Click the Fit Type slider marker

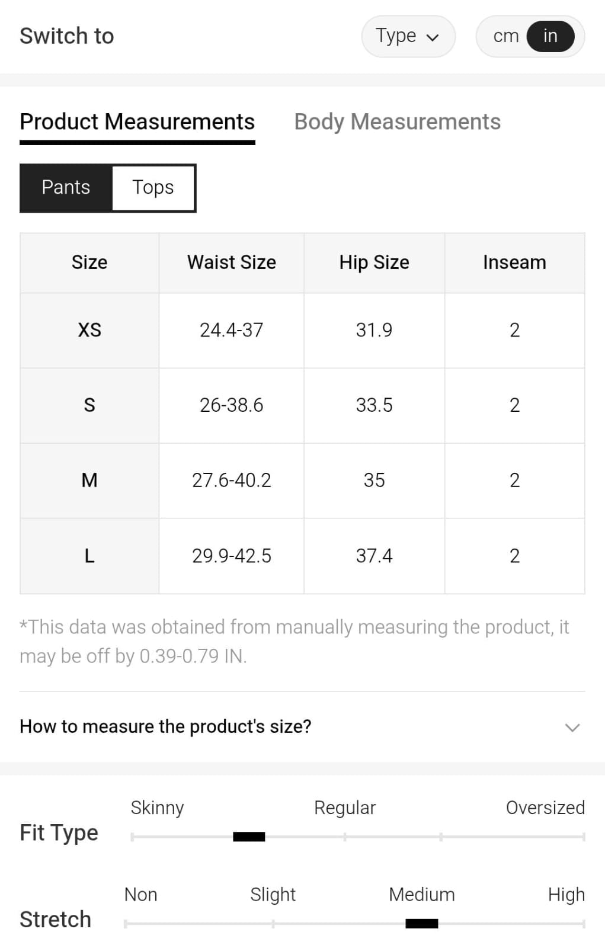[x=249, y=837]
